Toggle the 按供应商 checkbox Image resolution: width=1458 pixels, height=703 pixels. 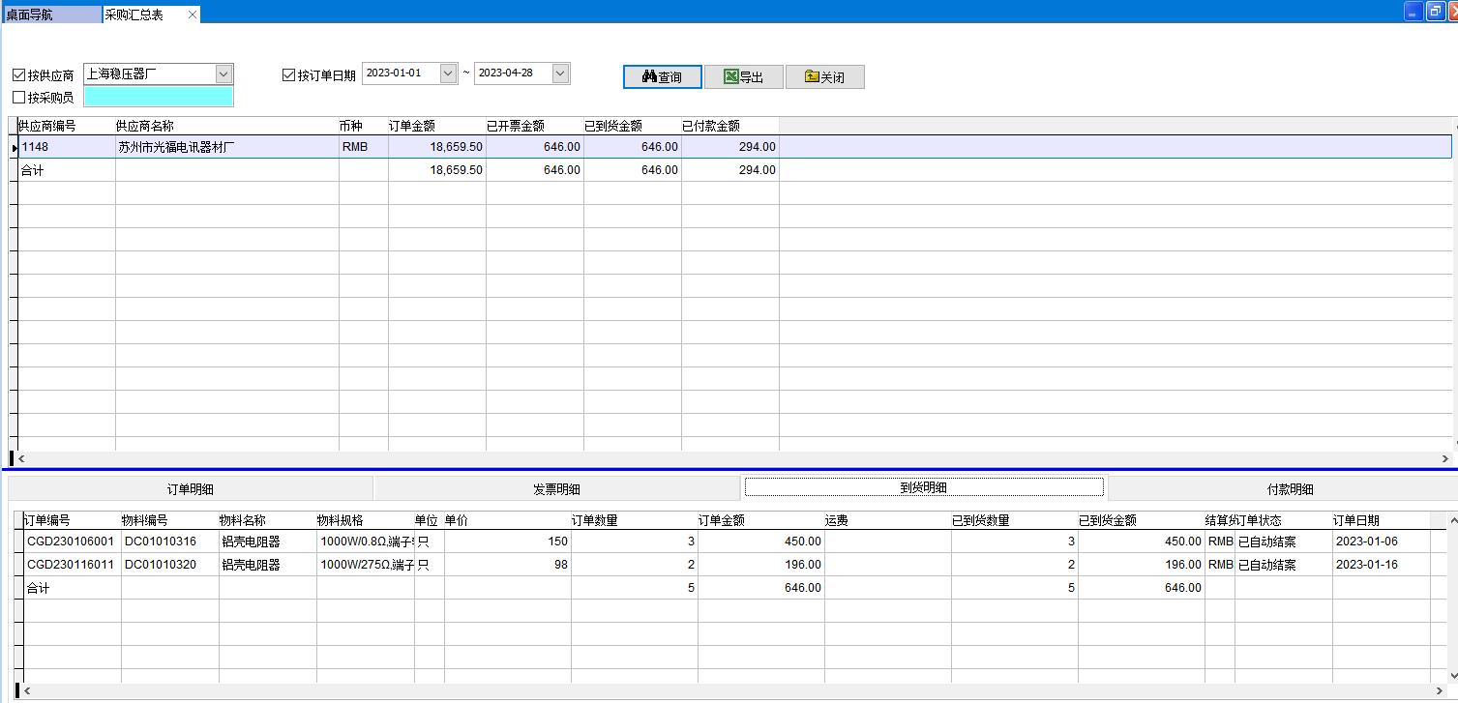coord(19,75)
